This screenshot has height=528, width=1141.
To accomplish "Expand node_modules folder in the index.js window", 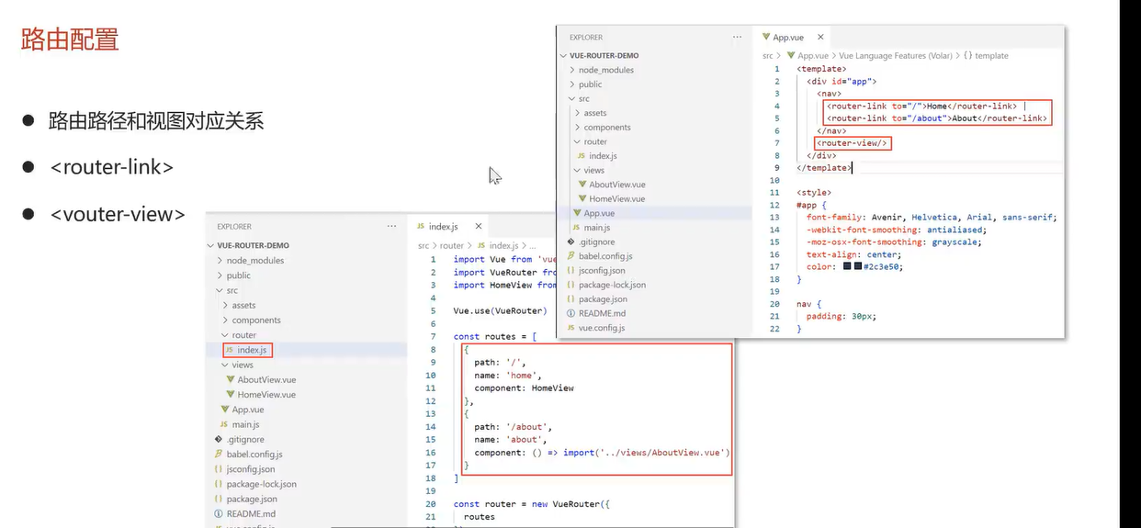I will click(255, 260).
